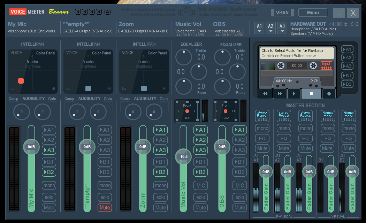Toggle B2 routing on My Mic strip
Viewport: 366px width, 223px height.
pos(49,172)
